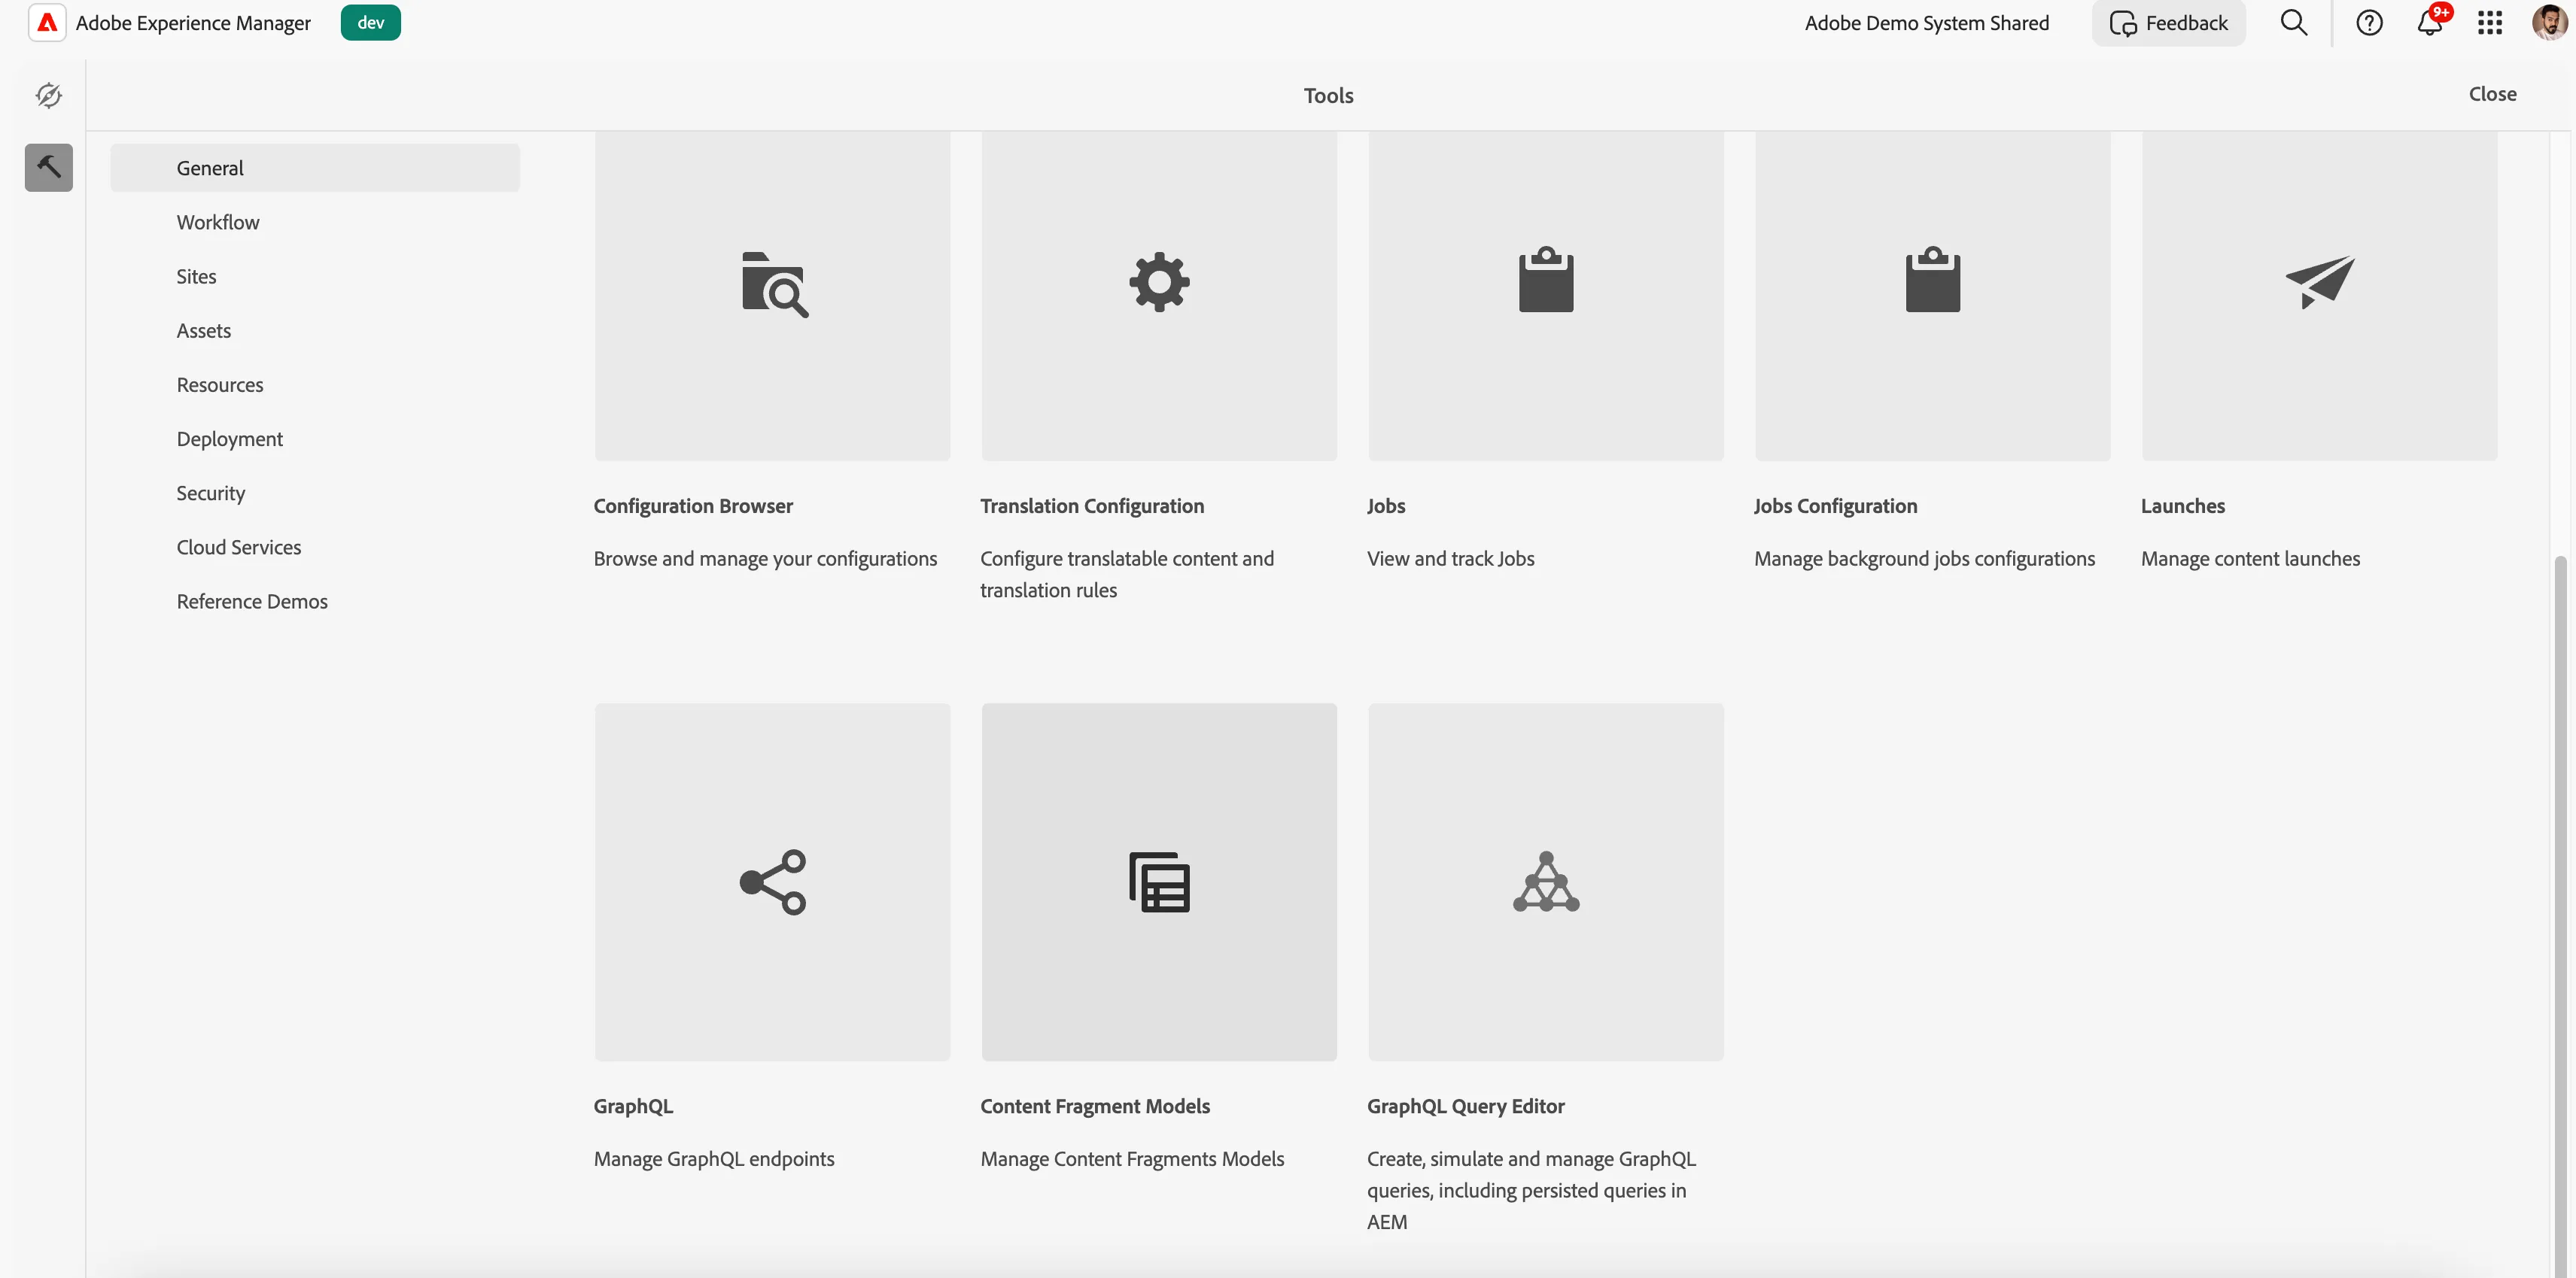
Task: Select the General category
Action: coord(315,168)
